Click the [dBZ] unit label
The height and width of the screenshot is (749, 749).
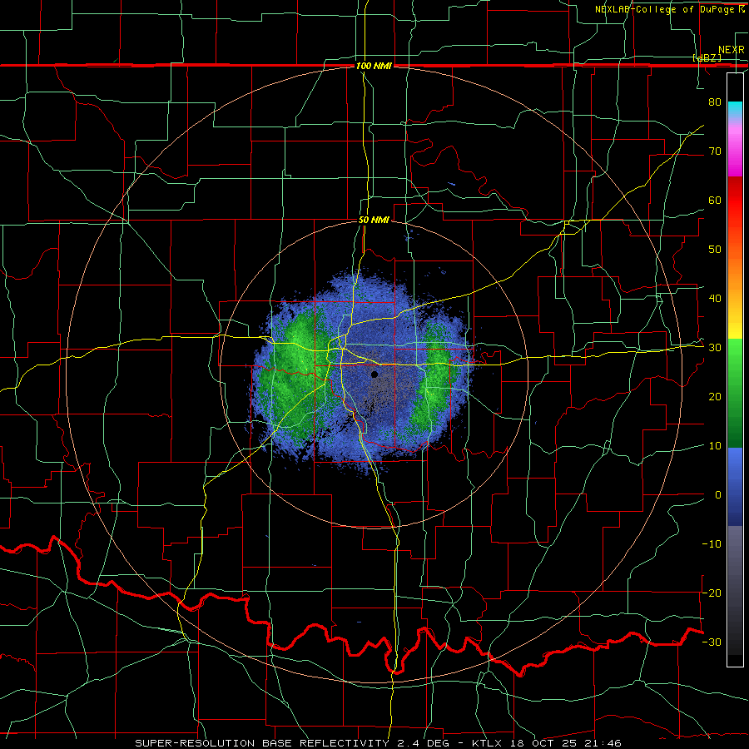[x=707, y=58]
